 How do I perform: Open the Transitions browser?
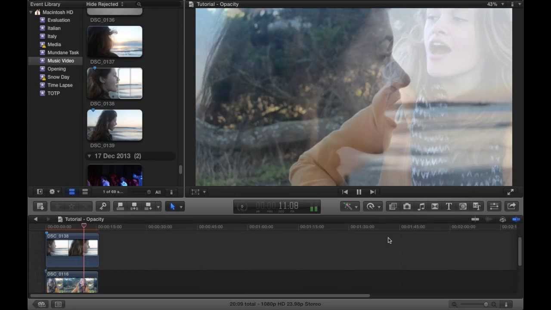click(x=435, y=207)
